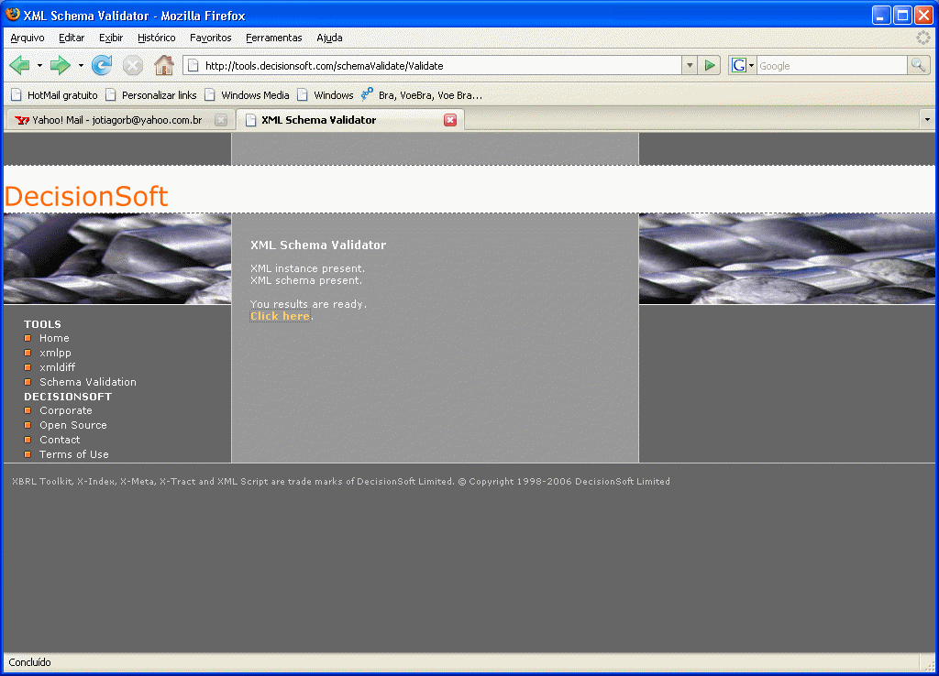Open the back history dropdown arrow
This screenshot has height=676, width=939.
(x=39, y=65)
